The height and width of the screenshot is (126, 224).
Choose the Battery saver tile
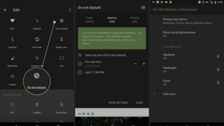(x=61, y=43)
